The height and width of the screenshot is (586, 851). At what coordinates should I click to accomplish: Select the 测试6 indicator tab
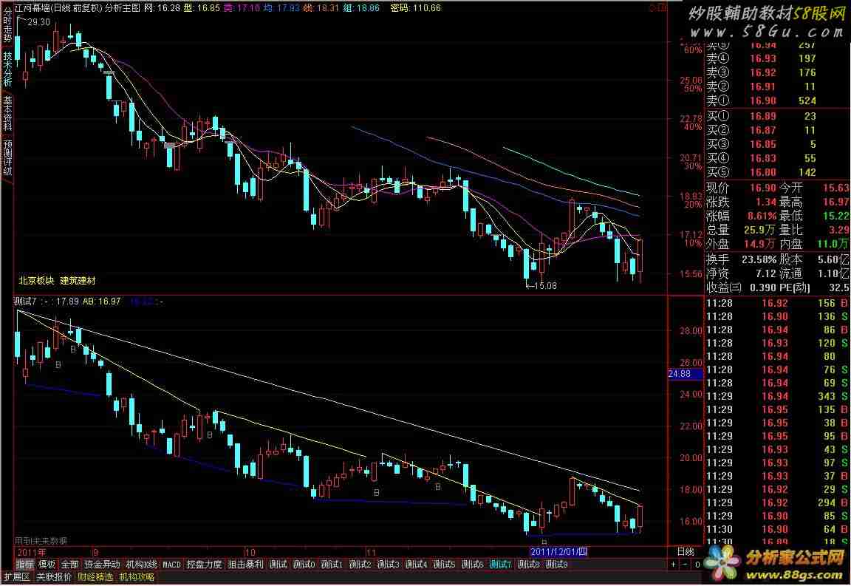(x=473, y=565)
